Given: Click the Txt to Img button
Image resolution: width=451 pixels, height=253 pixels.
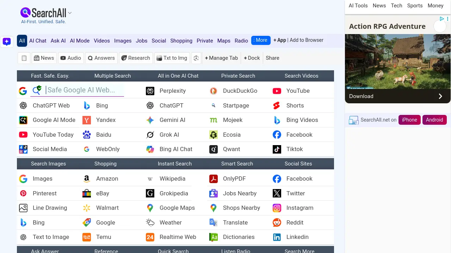Looking at the screenshot, I should (172, 58).
